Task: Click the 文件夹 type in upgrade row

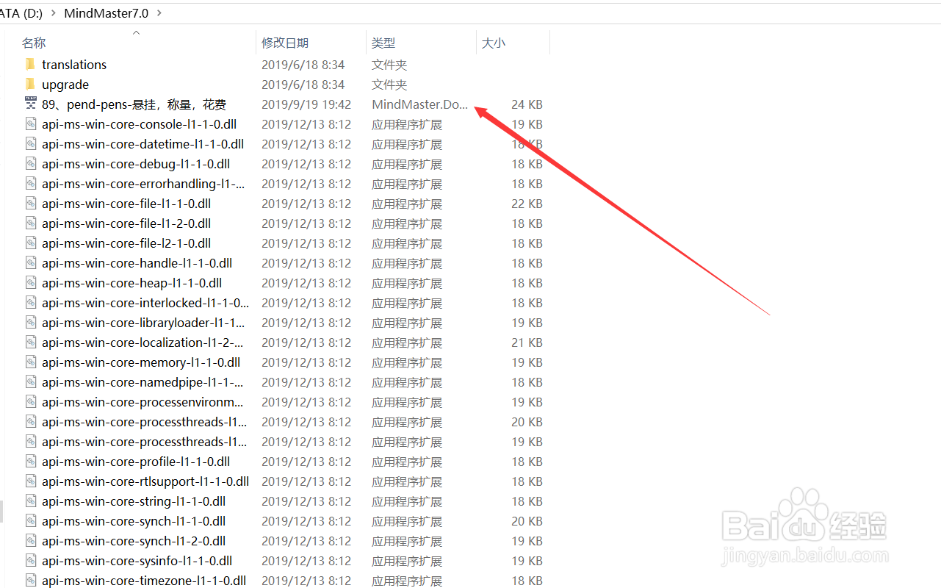Action: click(x=389, y=85)
